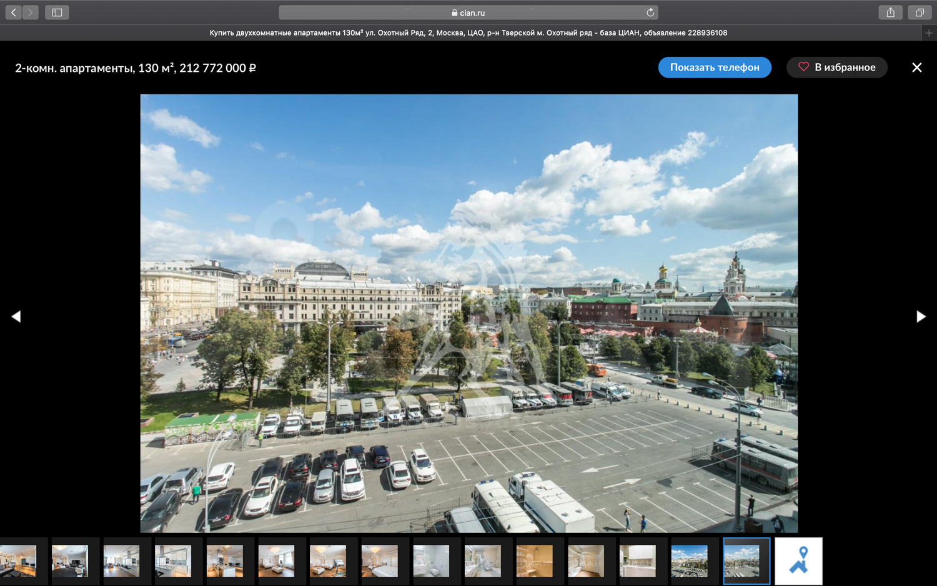The image size is (937, 586).
Task: Toggle the Safari sidebar
Action: (57, 12)
